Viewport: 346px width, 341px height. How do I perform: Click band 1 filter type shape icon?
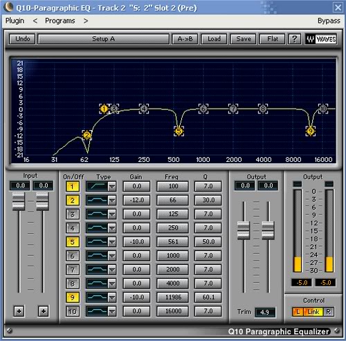(97, 186)
